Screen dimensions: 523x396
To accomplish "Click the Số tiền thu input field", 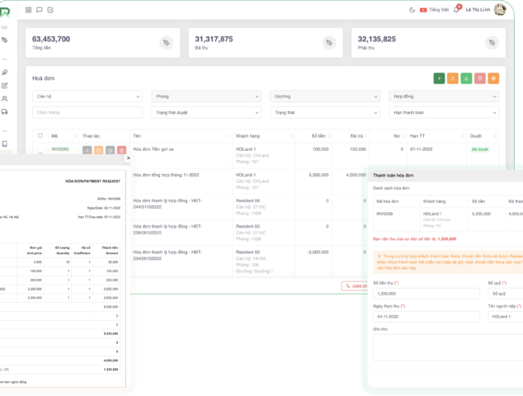I will 425,293.
